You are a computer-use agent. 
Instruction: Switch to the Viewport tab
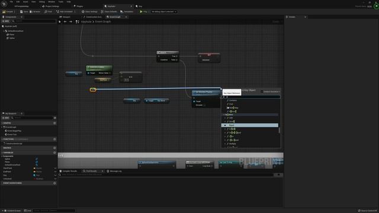(x=65, y=17)
